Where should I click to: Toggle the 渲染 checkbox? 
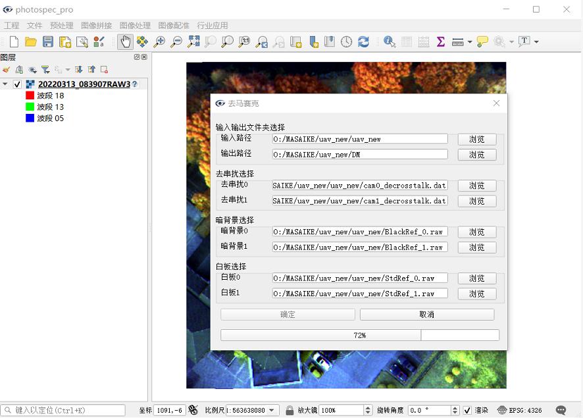(467, 410)
